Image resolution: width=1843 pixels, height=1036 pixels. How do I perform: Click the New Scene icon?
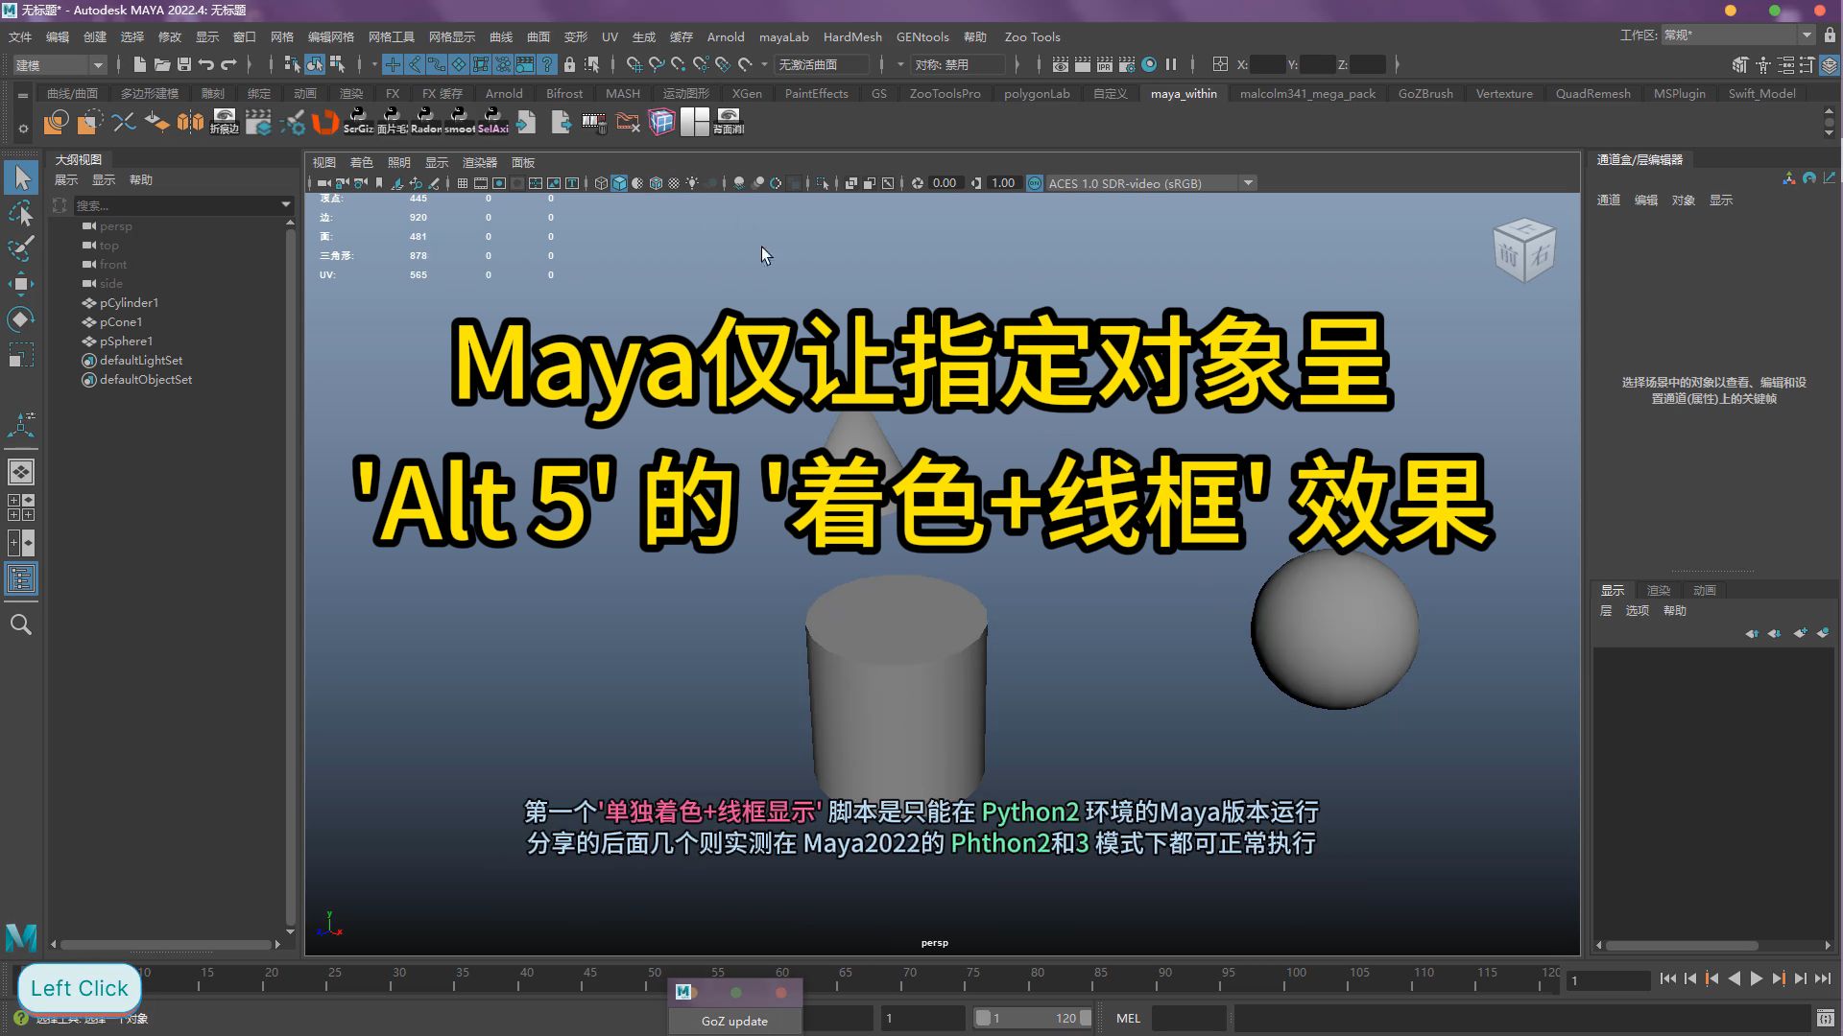[x=139, y=64]
